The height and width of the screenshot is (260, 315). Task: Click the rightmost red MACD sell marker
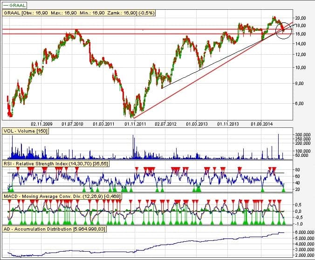[x=280, y=201]
